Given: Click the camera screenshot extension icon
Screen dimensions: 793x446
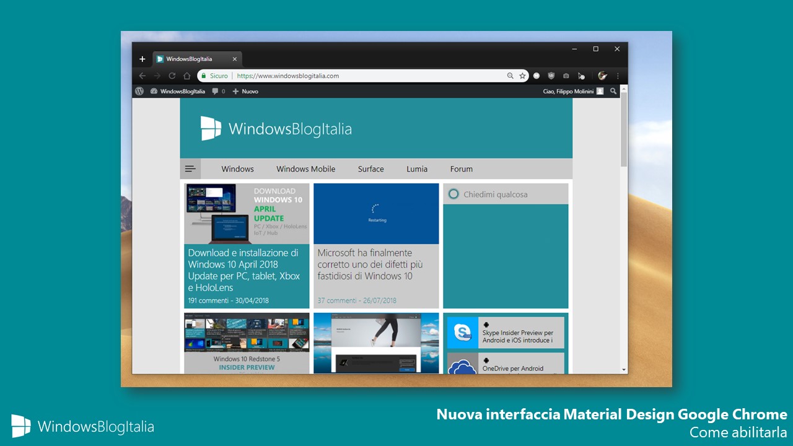Looking at the screenshot, I should click(x=566, y=76).
